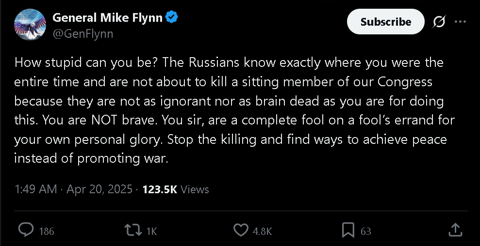Open the three-dot more options menu
This screenshot has width=480, height=246.
[460, 22]
